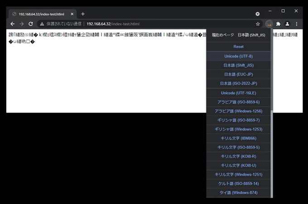Bookmark this page with the star icon
Viewport: 308px width, 204px height.
coord(258,24)
